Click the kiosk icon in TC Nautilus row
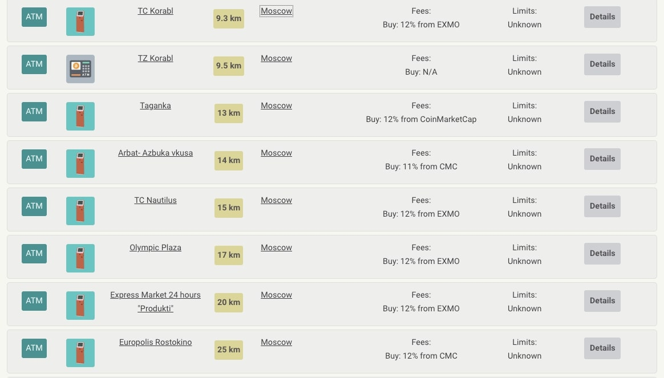The height and width of the screenshot is (378, 664). (80, 211)
